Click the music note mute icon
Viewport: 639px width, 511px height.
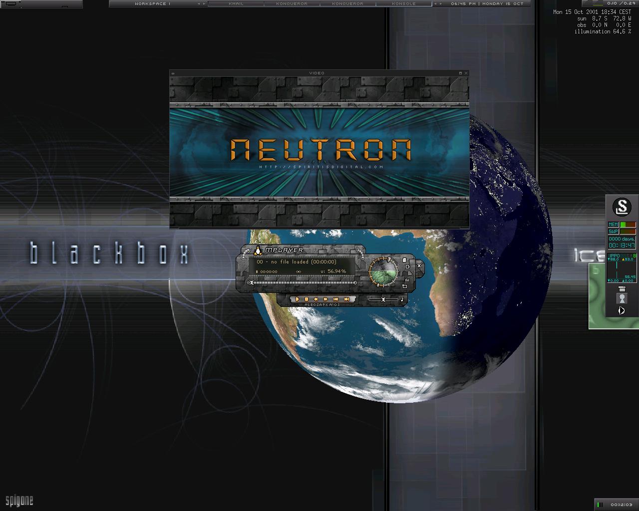click(x=402, y=299)
